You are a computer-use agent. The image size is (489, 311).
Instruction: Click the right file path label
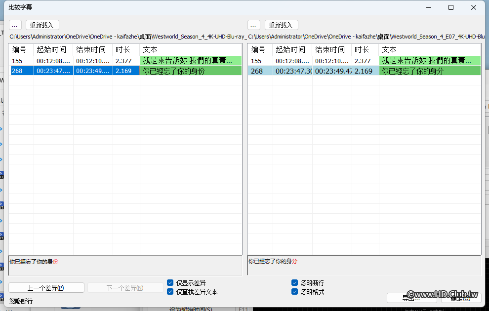coord(367,37)
